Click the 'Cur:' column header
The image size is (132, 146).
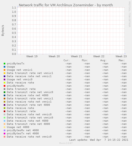[x=67, y=60]
